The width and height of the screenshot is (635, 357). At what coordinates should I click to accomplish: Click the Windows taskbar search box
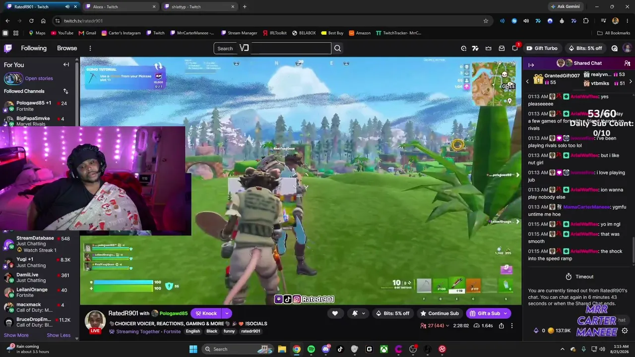point(237,349)
